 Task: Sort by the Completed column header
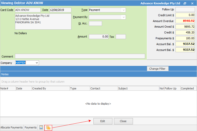pyautogui.click(x=188, y=88)
